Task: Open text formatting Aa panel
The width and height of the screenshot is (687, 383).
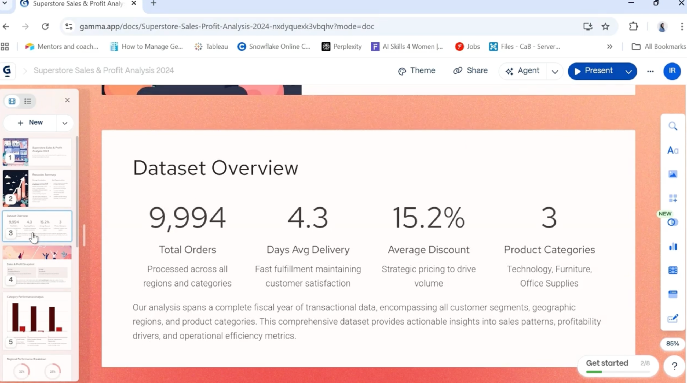Action: 673,150
